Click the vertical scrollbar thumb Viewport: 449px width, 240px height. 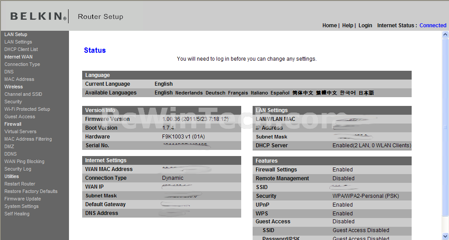445,127
